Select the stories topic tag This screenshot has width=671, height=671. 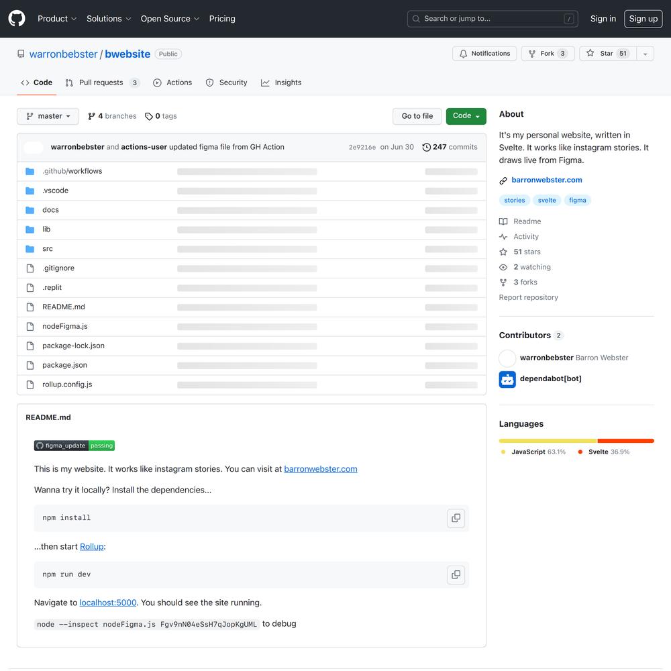[x=515, y=200]
